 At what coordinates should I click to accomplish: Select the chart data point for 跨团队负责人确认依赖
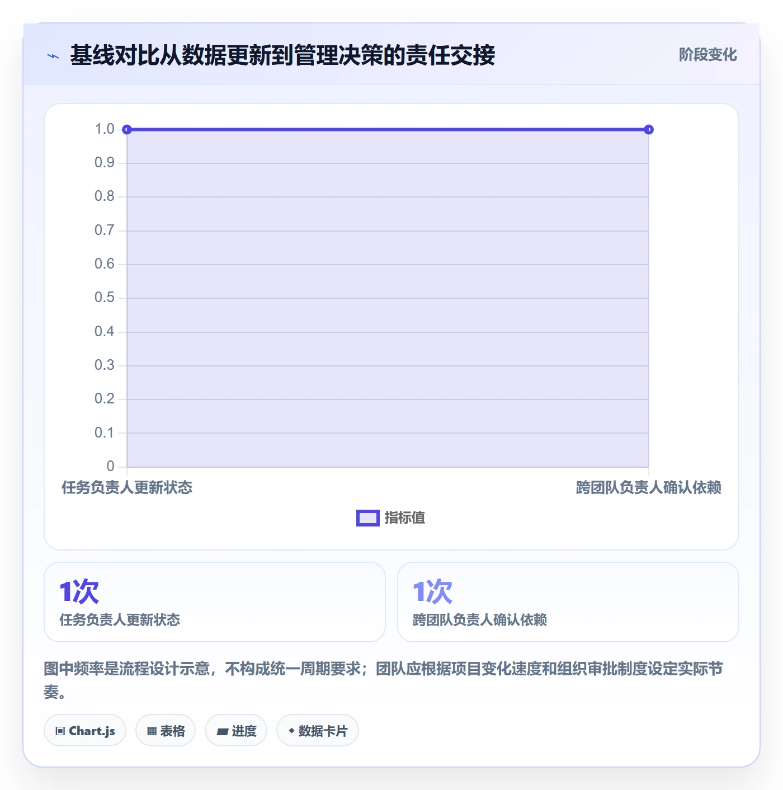[649, 130]
